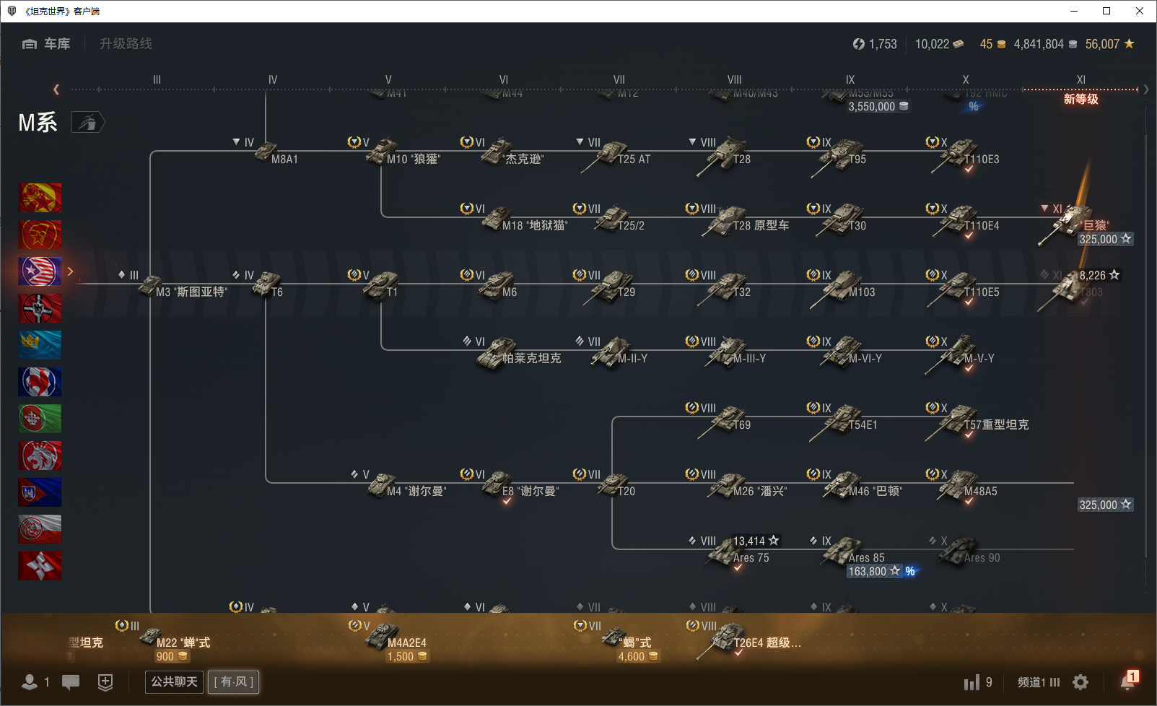Select the Sweden three-crowns flag
The width and height of the screenshot is (1157, 706).
[40, 345]
